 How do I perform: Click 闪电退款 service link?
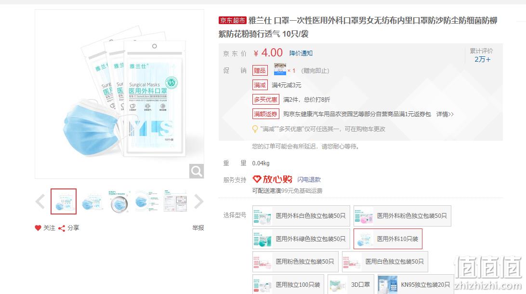coord(309,180)
